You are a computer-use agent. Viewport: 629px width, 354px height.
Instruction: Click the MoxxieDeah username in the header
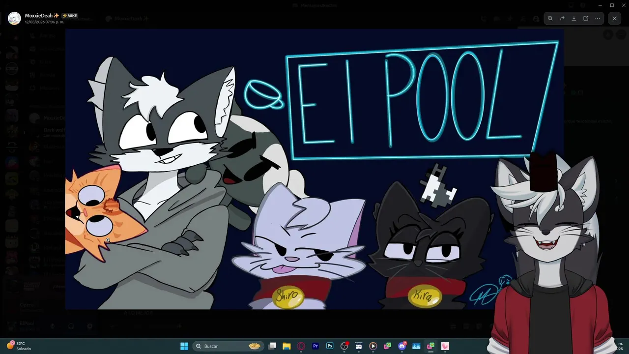(42, 16)
